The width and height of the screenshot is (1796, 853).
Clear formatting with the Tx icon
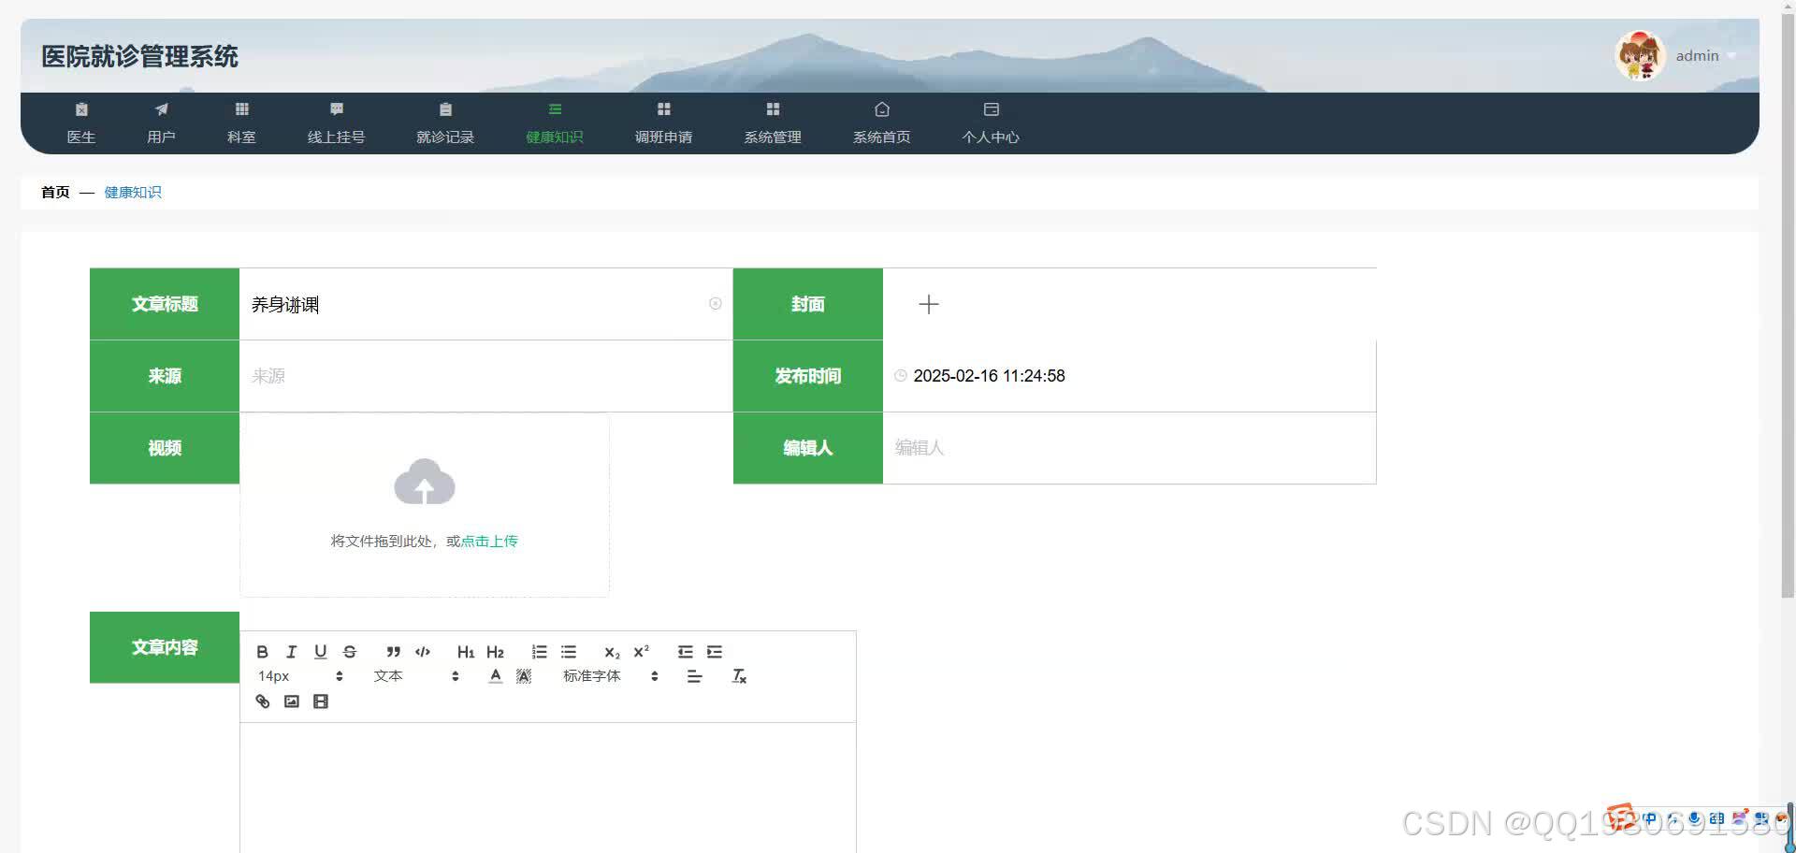(x=739, y=675)
